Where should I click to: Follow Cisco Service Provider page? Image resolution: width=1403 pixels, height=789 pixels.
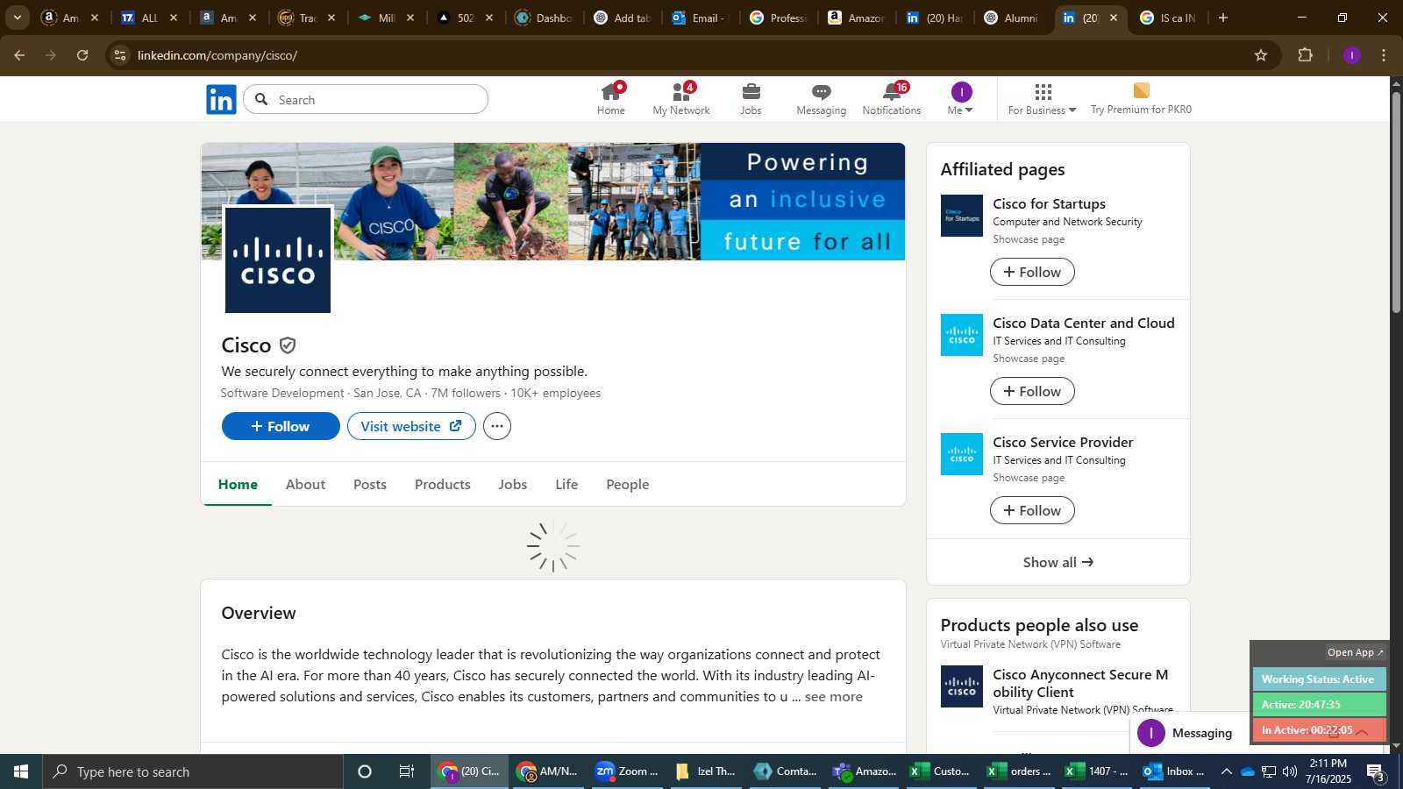[x=1032, y=510]
